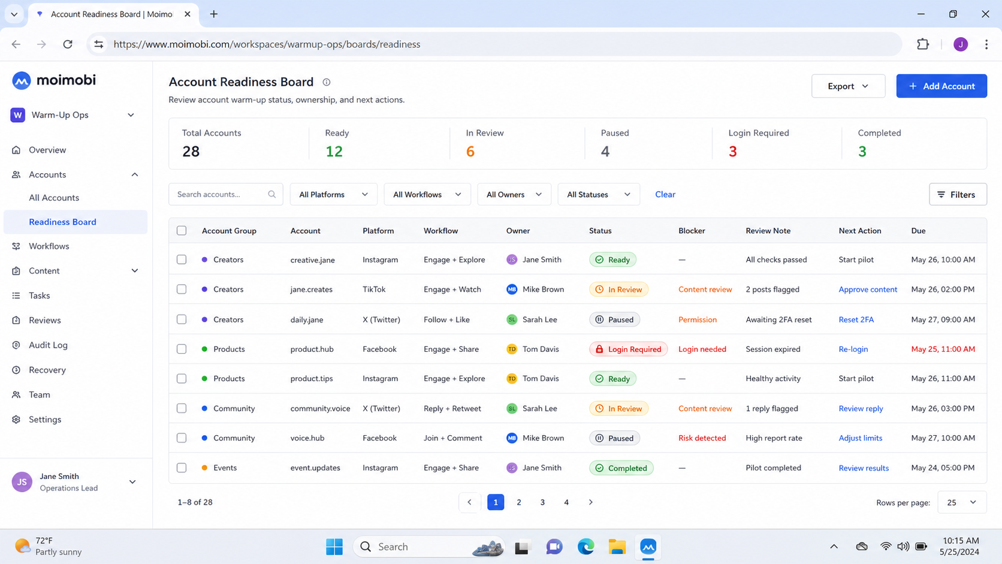Open Workflows via its sidebar icon

point(16,246)
